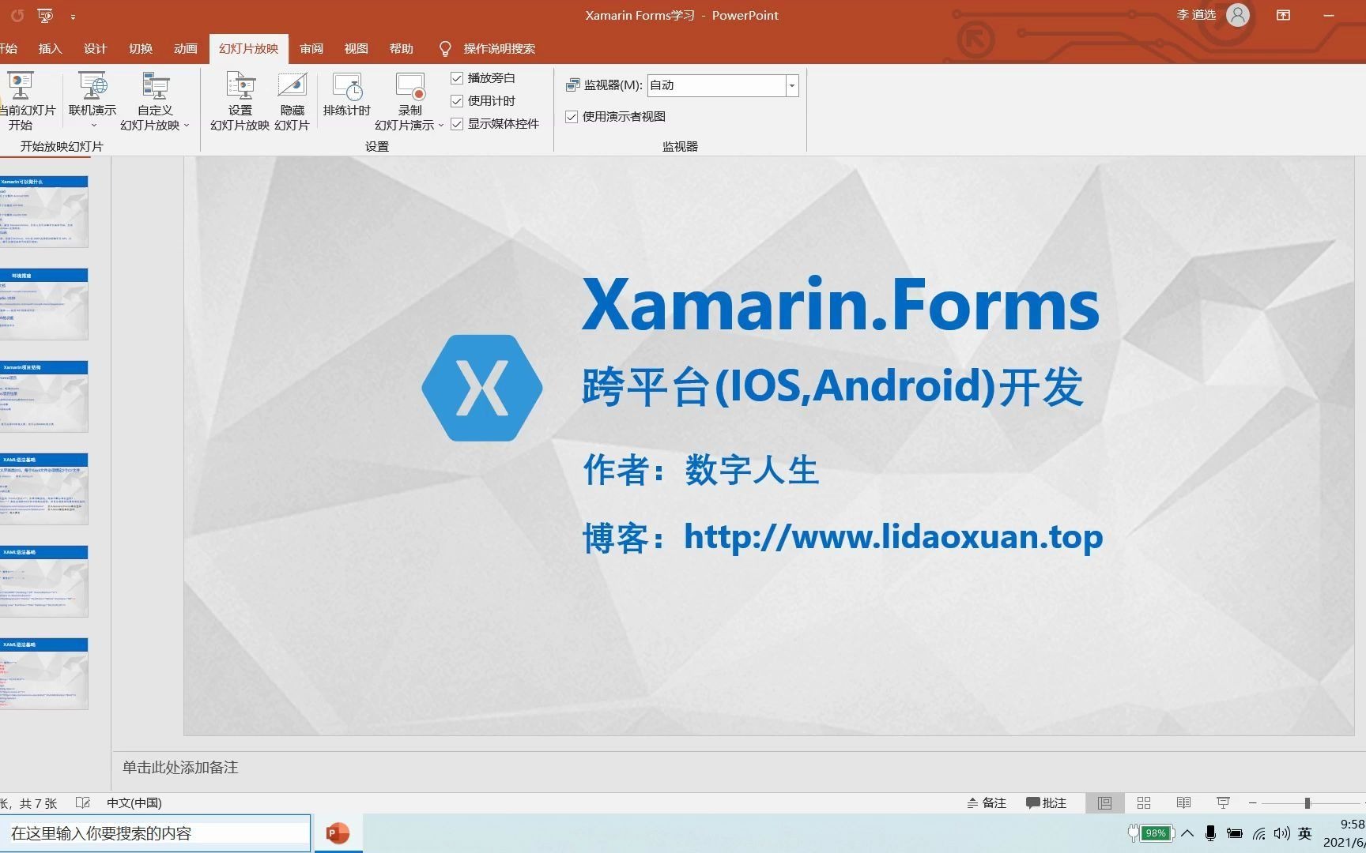Switch to slide sorter view icon
Screen dimensions: 1366x853
1144,803
